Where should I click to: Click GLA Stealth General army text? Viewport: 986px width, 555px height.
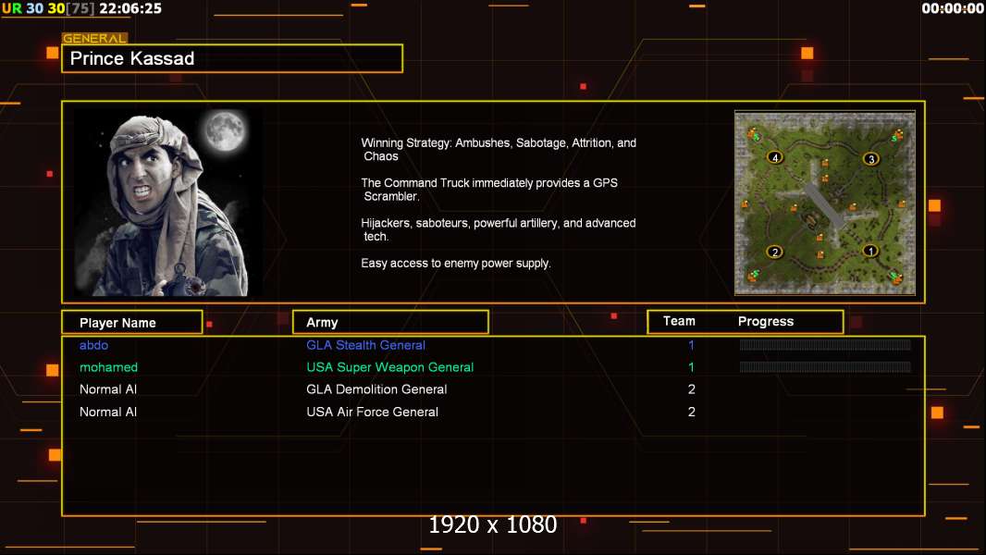[x=365, y=345]
